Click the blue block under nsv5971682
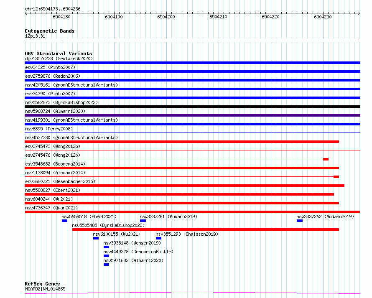 [106, 265]
